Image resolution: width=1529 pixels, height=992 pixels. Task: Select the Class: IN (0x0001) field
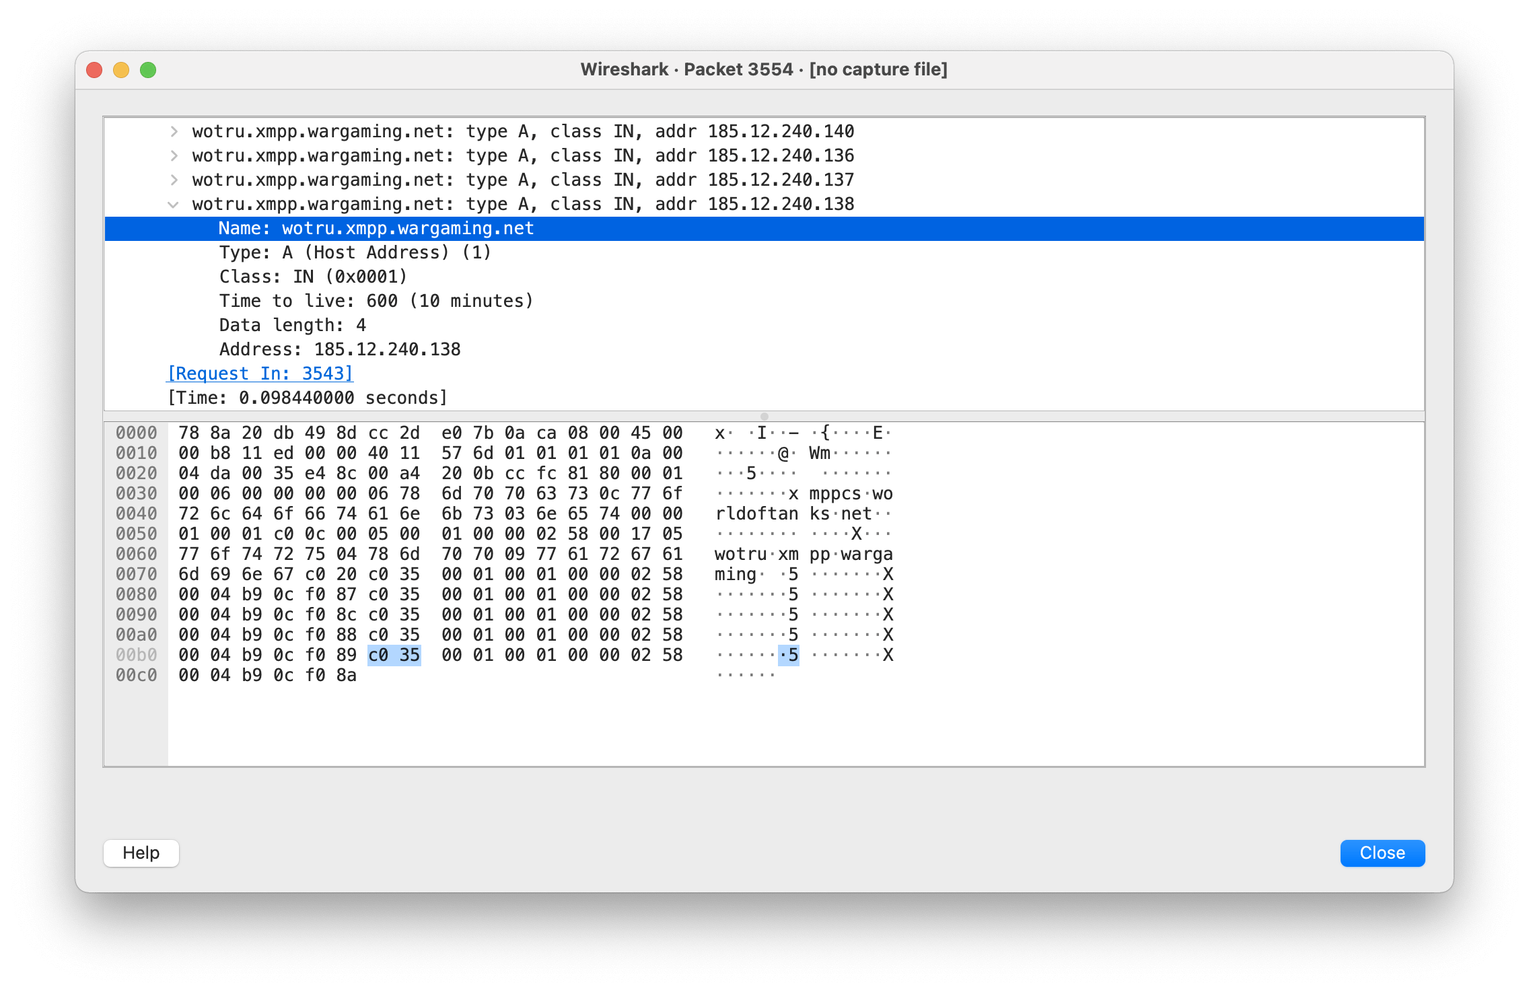(313, 277)
